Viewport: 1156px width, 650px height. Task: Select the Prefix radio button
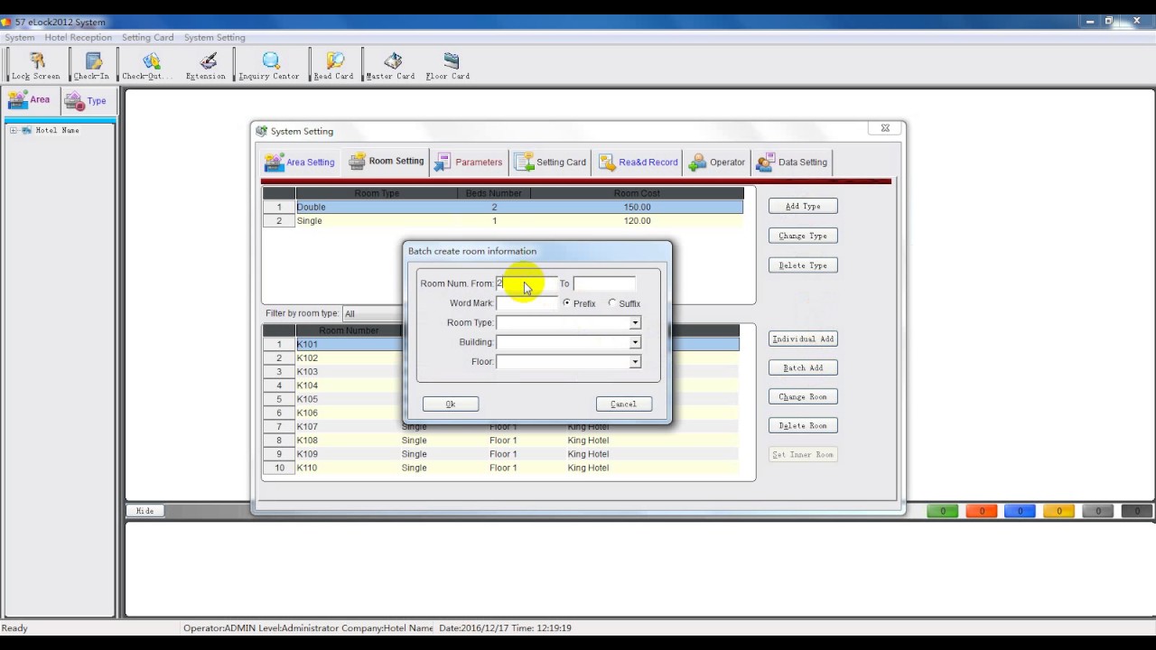pos(567,303)
